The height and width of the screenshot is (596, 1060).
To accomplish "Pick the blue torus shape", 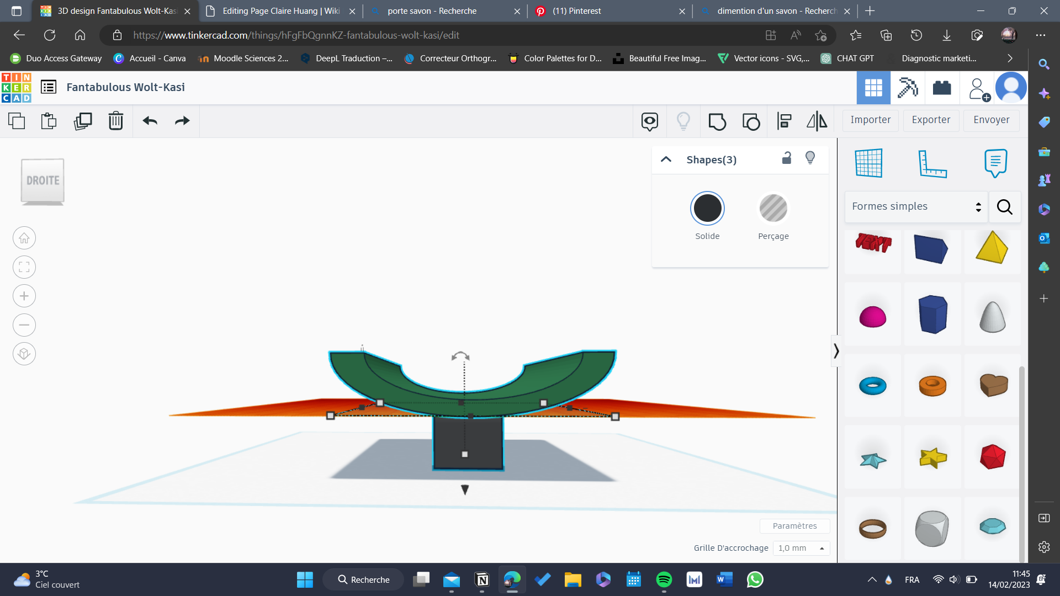I will [873, 386].
